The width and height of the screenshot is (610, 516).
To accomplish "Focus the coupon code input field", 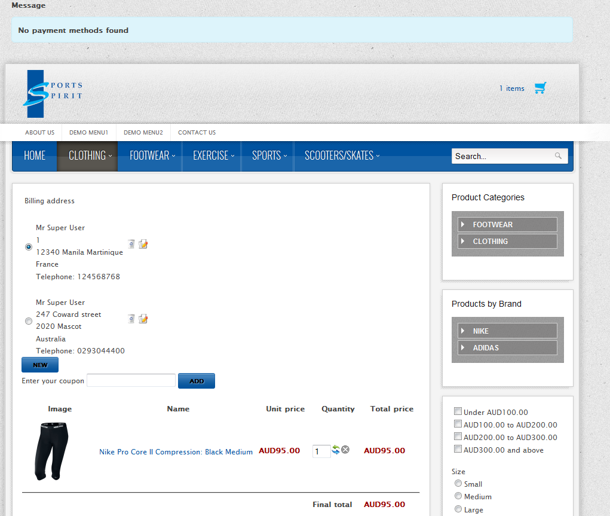I will [131, 380].
